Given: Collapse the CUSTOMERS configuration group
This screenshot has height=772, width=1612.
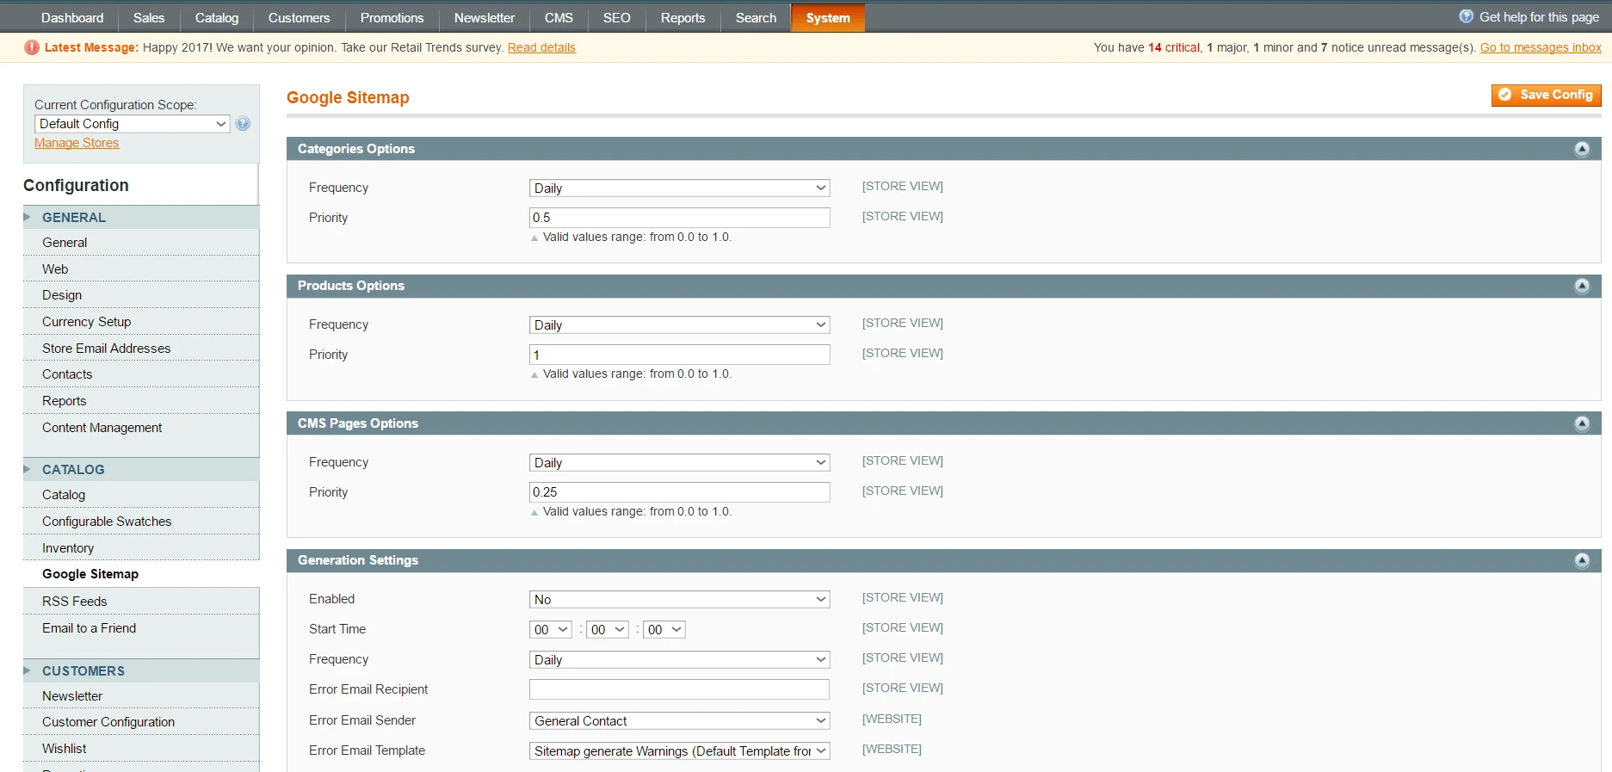Looking at the screenshot, I should coord(141,671).
